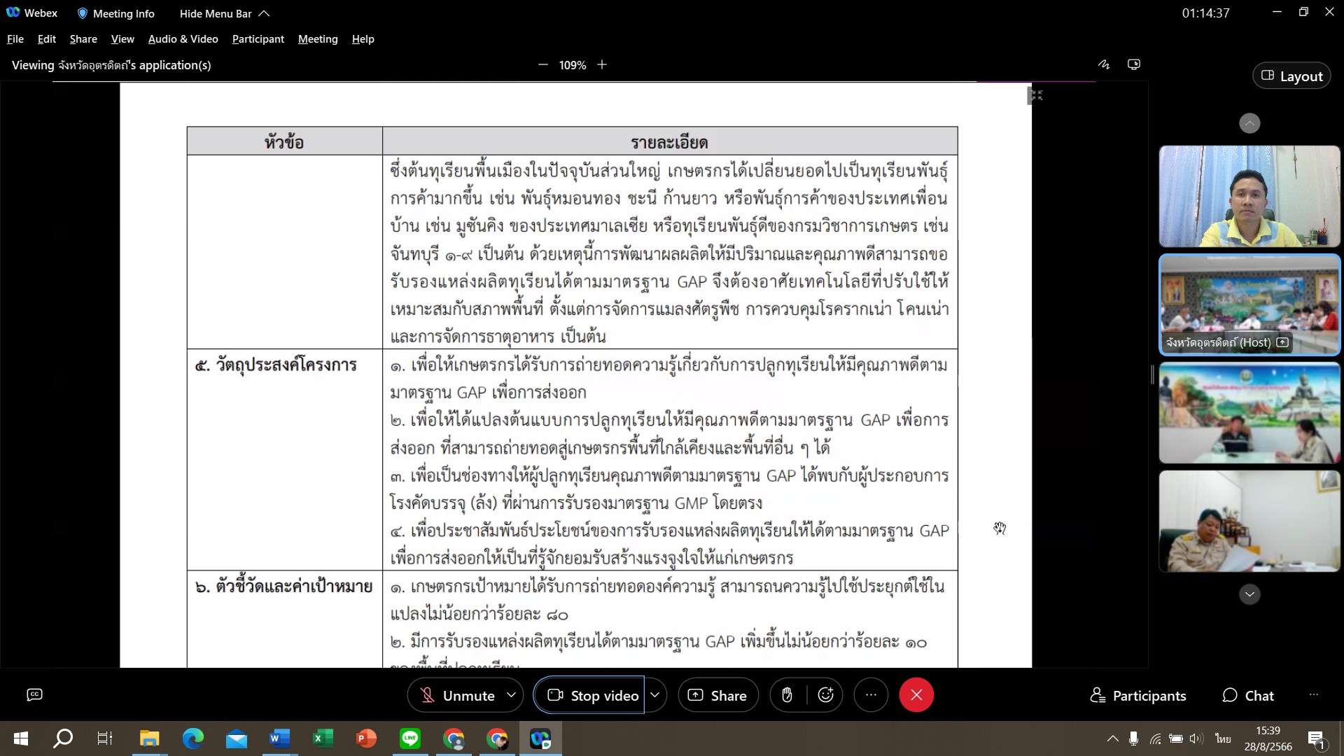This screenshot has height=756, width=1344.
Task: Switch to Microsoft Word on taskbar
Action: tap(280, 738)
